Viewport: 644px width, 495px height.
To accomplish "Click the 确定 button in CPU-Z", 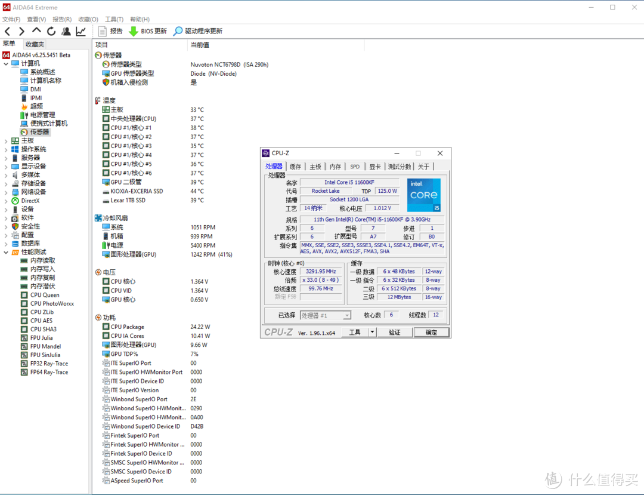I will point(431,332).
